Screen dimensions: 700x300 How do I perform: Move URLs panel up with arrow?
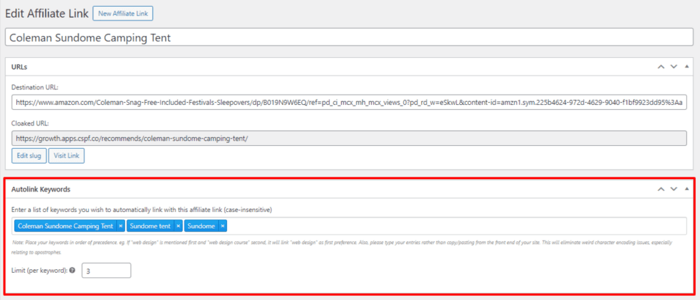click(661, 66)
